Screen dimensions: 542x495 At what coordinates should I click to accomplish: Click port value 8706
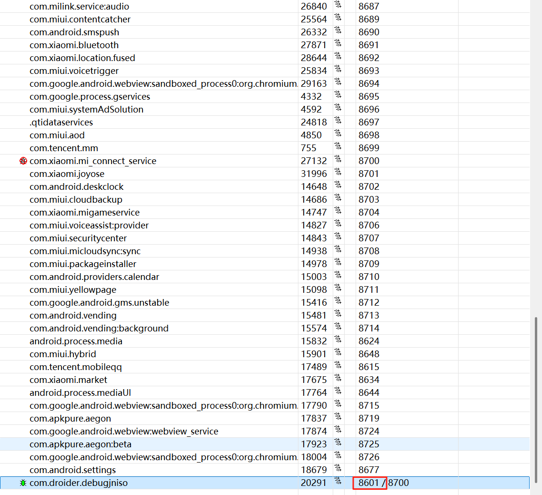[369, 225]
